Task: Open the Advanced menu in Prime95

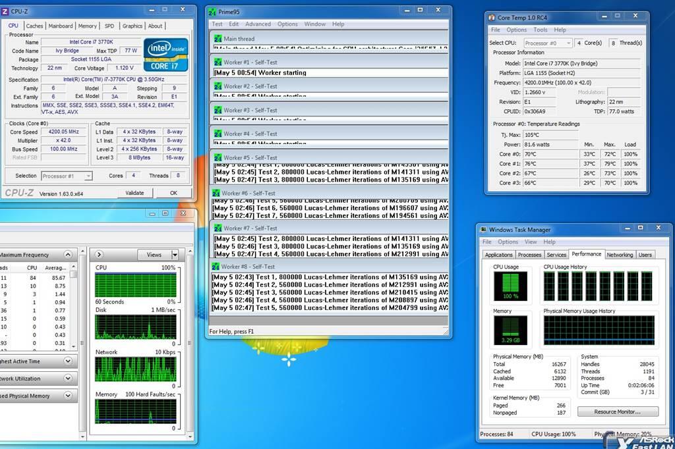Action: click(258, 24)
